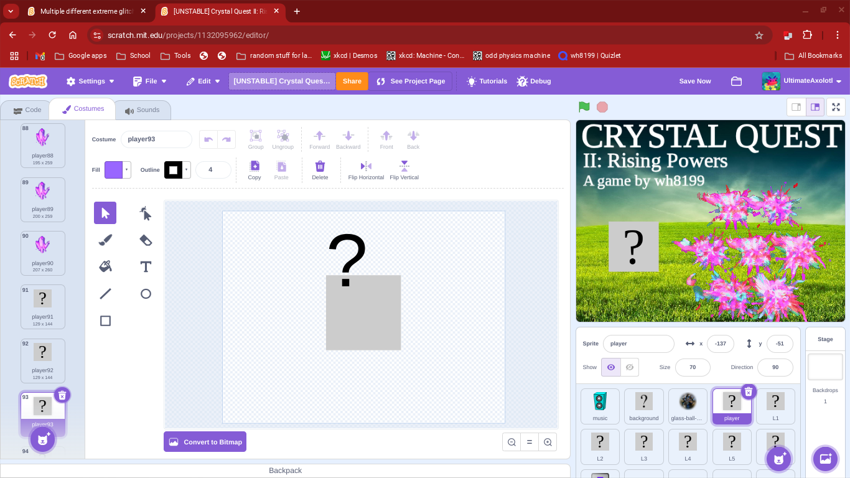Click Convert to Bitmap button

pyautogui.click(x=205, y=442)
